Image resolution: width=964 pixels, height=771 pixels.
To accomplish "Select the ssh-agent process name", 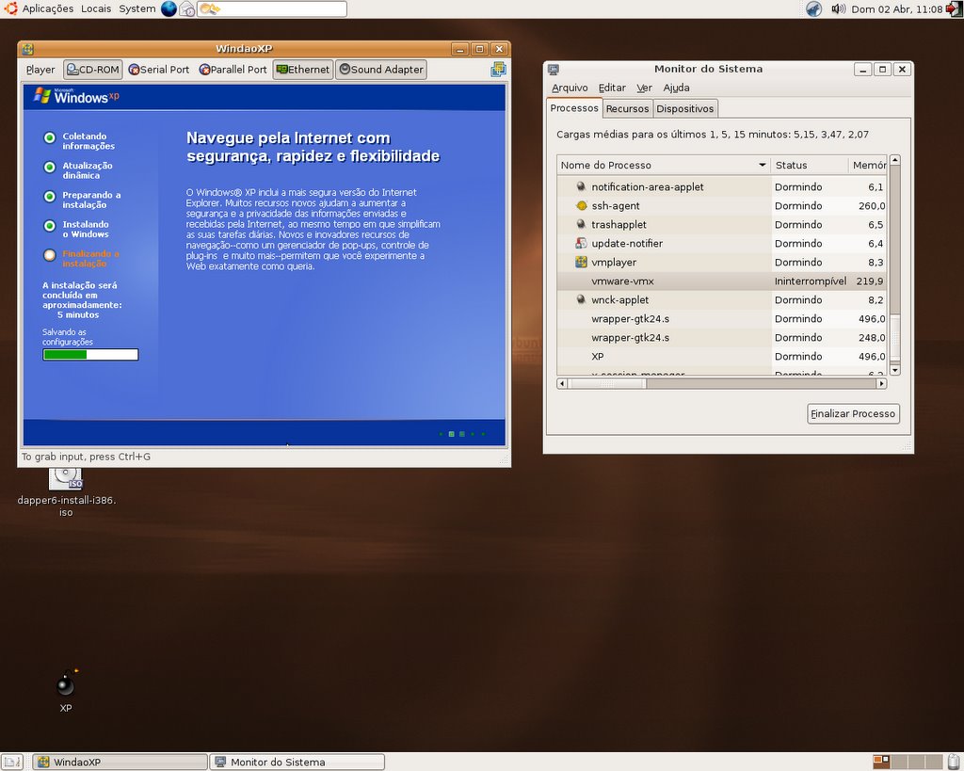I will (x=616, y=206).
